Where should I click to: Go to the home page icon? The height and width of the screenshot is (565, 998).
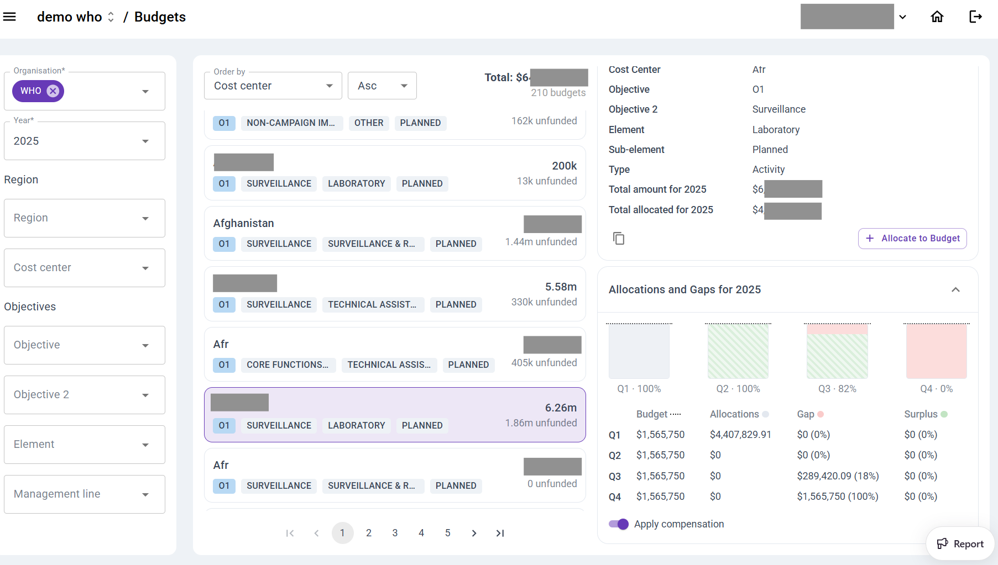pos(937,17)
